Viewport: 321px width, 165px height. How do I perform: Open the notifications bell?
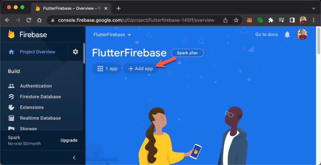tap(287, 34)
